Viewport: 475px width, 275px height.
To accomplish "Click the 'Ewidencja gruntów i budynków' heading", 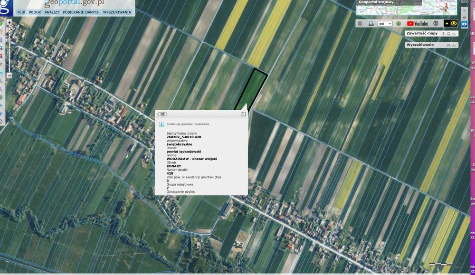I will pyautogui.click(x=188, y=124).
